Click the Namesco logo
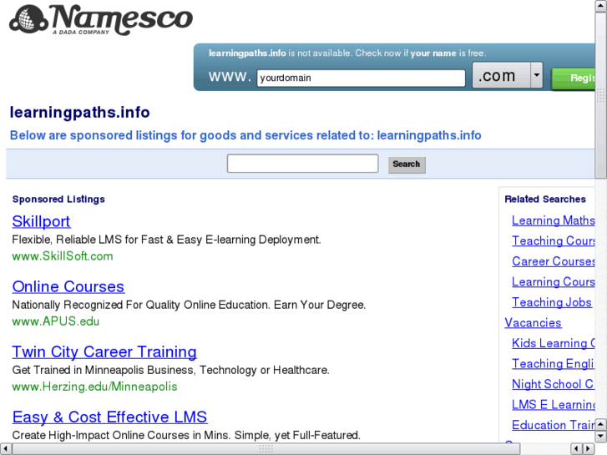Image resolution: width=607 pixels, height=455 pixels. (x=101, y=20)
